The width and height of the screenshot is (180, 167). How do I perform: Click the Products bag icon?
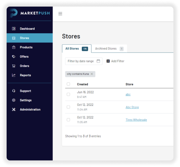[x=14, y=47]
